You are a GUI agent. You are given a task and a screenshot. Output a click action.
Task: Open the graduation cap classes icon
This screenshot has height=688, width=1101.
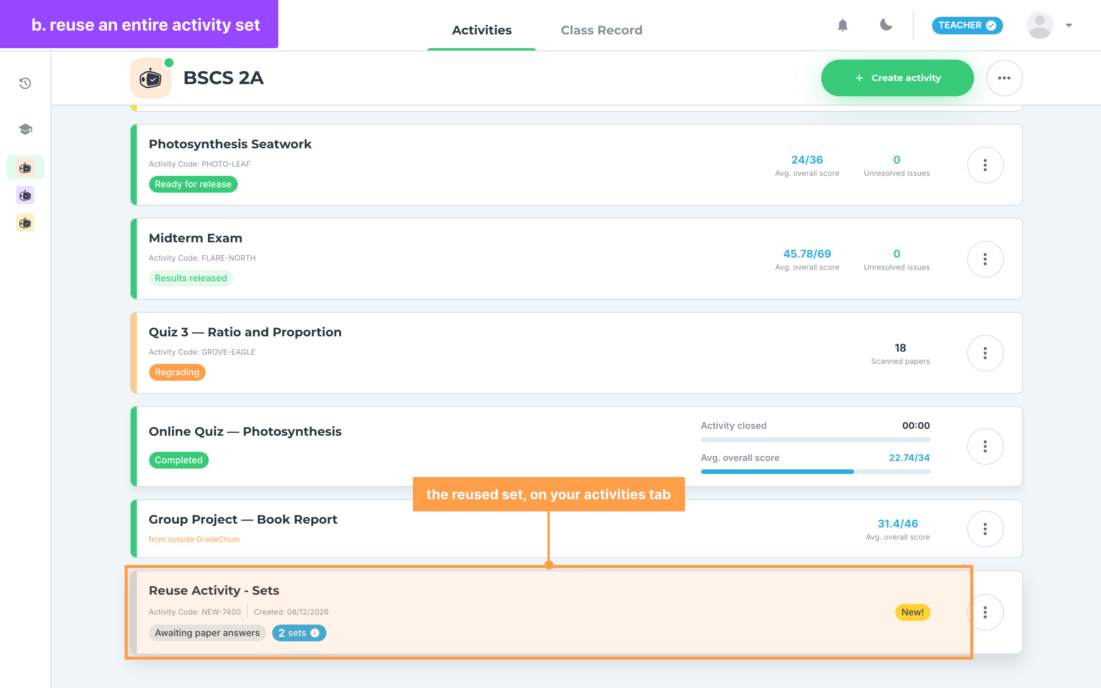coord(25,129)
